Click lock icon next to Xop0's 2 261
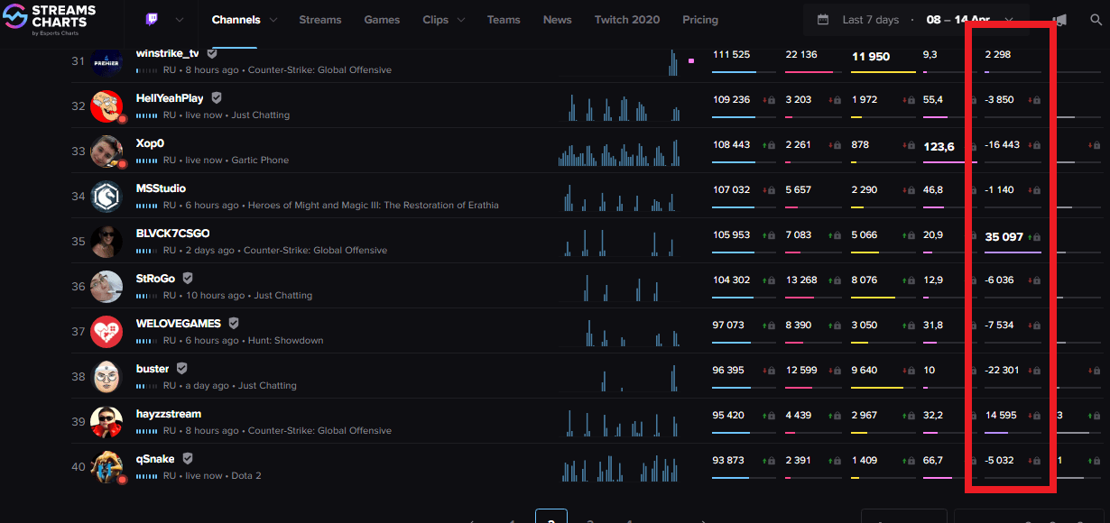The image size is (1110, 523). (837, 145)
